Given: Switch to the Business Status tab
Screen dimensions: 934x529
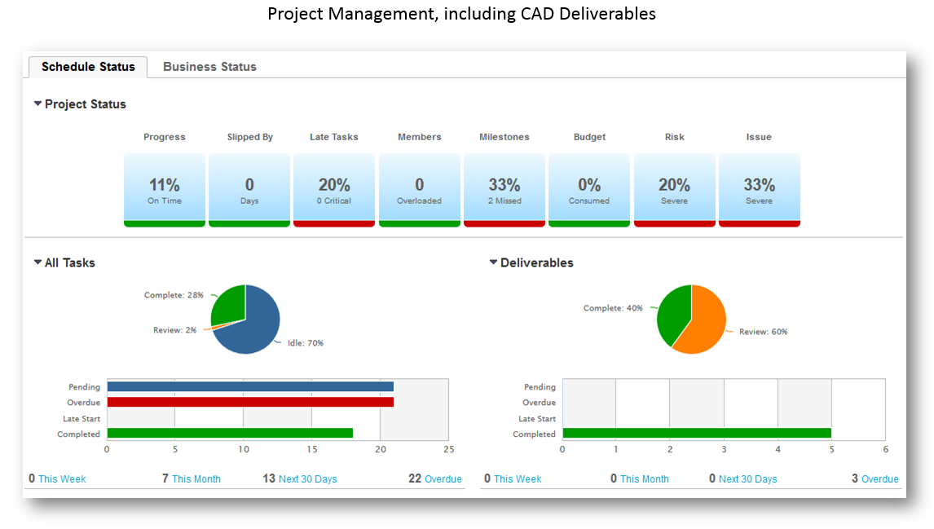Looking at the screenshot, I should click(209, 67).
